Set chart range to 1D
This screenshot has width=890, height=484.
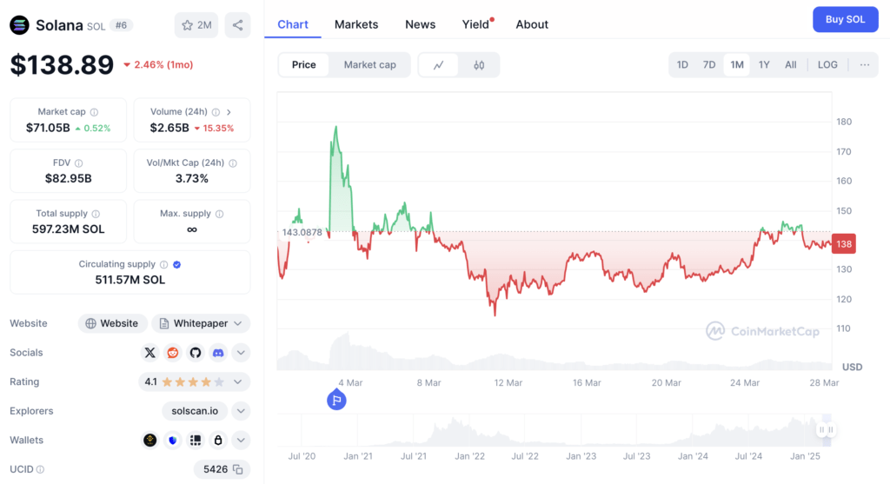(x=682, y=64)
